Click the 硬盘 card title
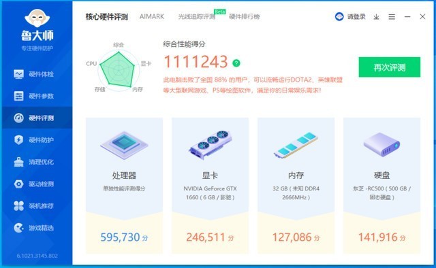The height and width of the screenshot is (268, 436). click(381, 175)
